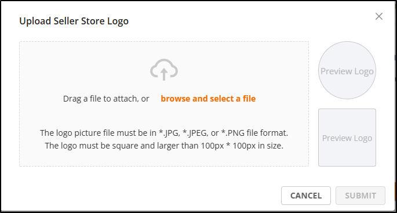Click the circular Preview Logo placeholder
397x213 pixels.
tap(347, 70)
